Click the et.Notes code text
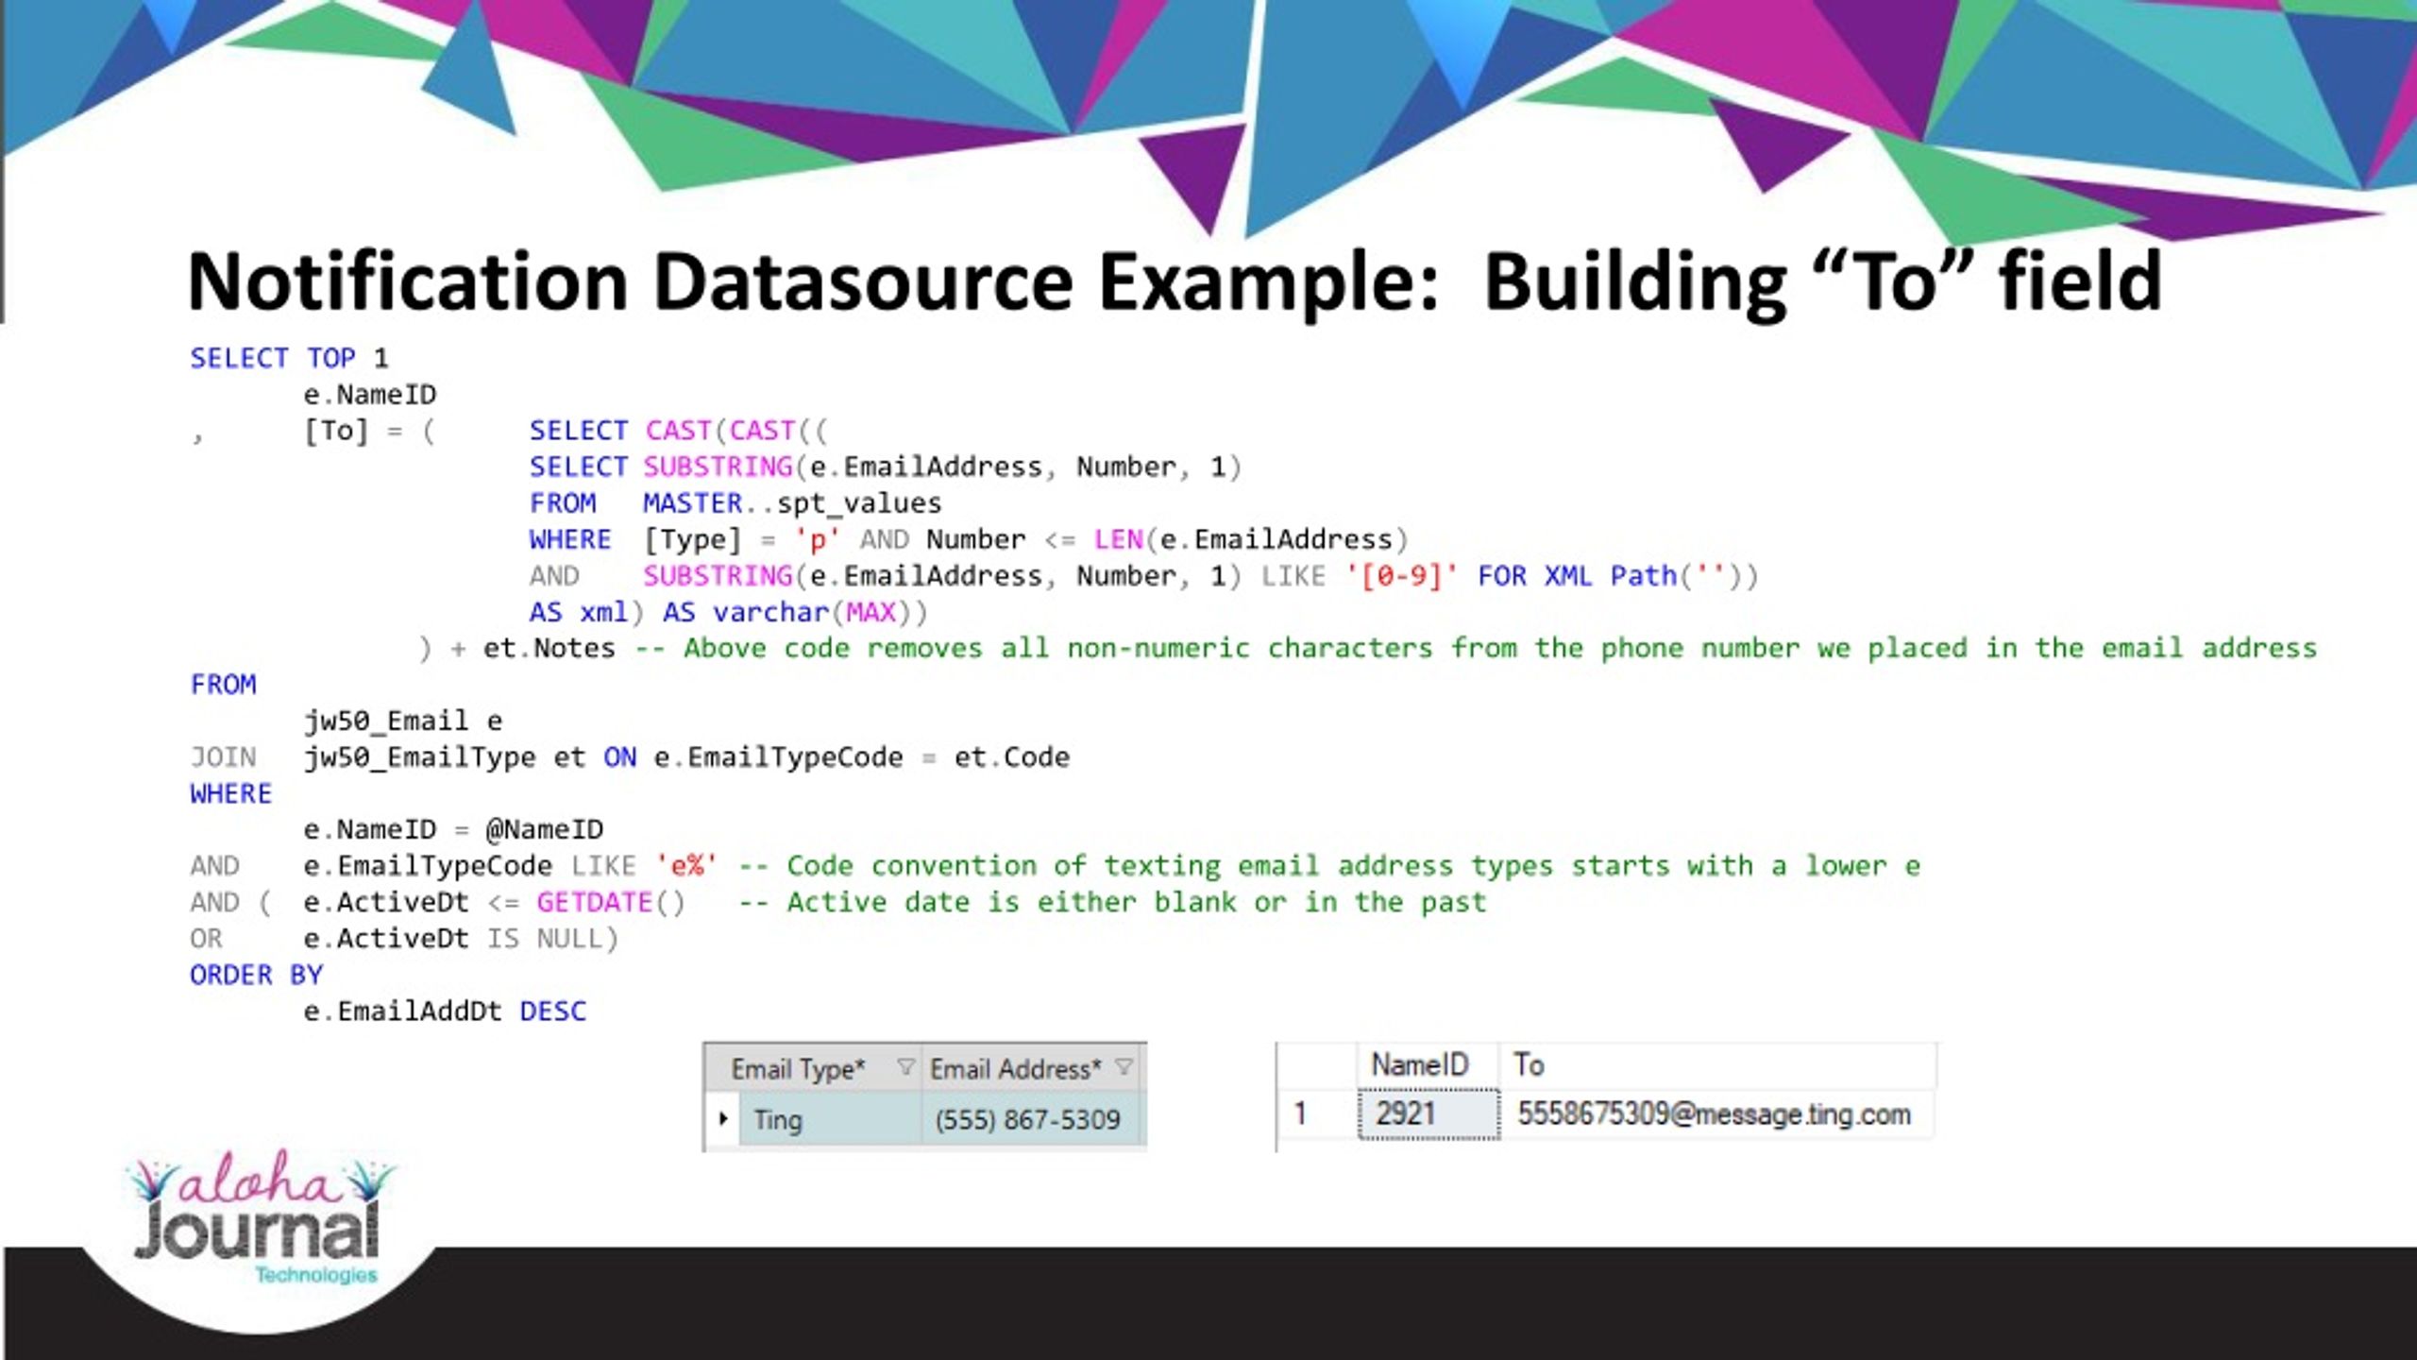The width and height of the screenshot is (2417, 1360). (549, 648)
